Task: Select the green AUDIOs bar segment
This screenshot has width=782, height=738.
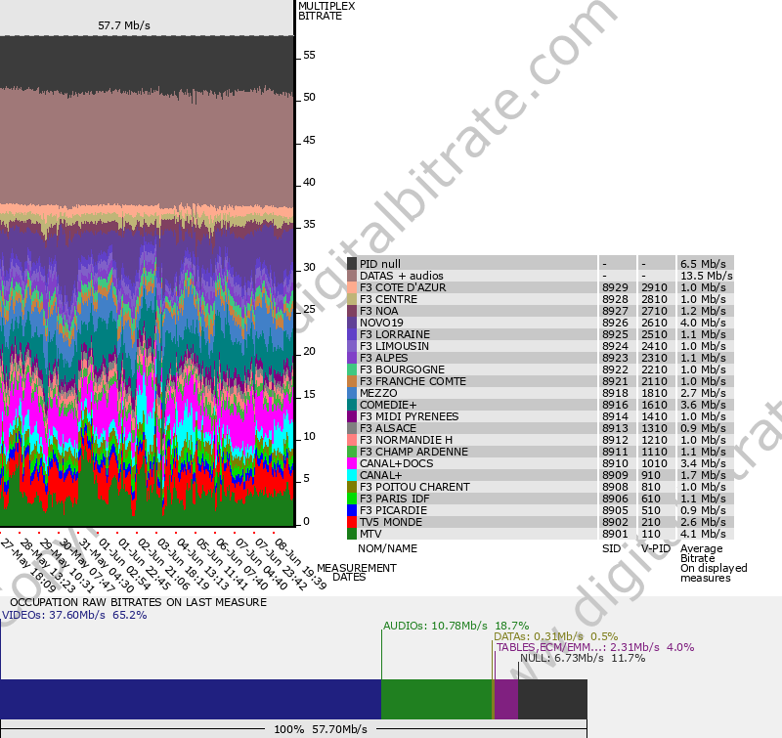Action: (436, 699)
